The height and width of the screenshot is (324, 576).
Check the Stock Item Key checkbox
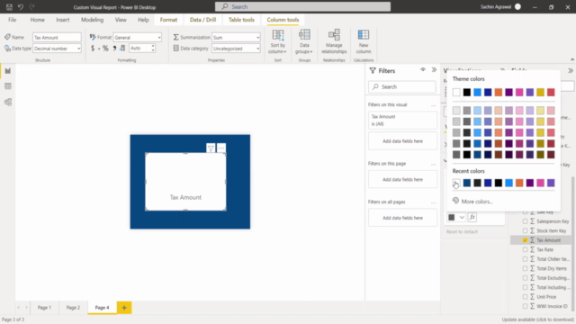point(525,230)
